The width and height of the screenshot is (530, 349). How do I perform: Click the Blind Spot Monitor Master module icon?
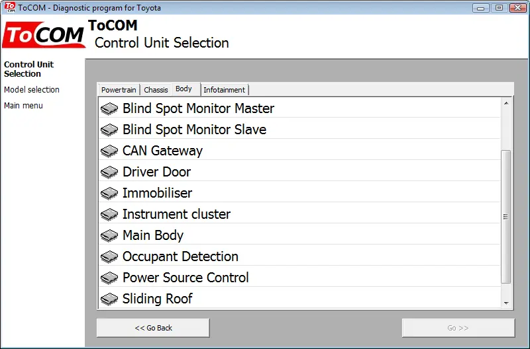click(x=109, y=108)
